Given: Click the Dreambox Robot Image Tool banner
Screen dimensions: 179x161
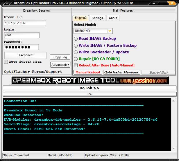Looking at the screenshot, I should (x=90, y=80).
